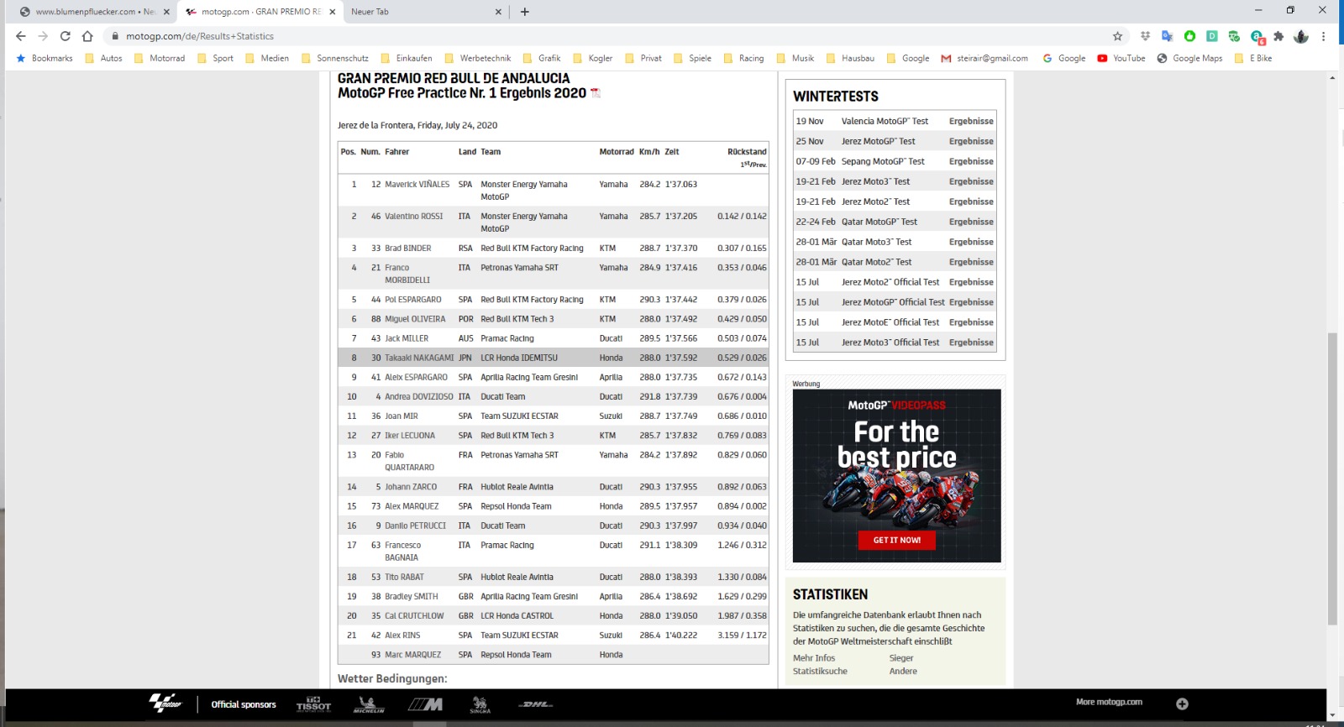Click the Google Translate extension icon

coord(1167,36)
